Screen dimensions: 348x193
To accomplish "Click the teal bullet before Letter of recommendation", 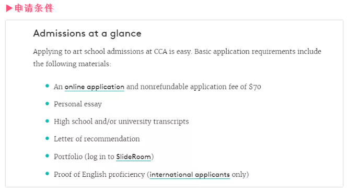I will 47,138.
